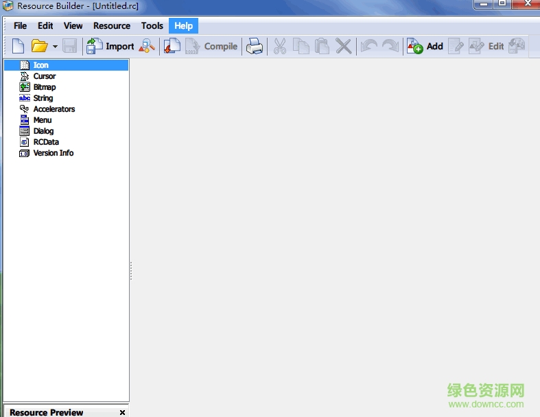Click the Copy toolbar icon
Screen dimensions: 540x417
301,46
